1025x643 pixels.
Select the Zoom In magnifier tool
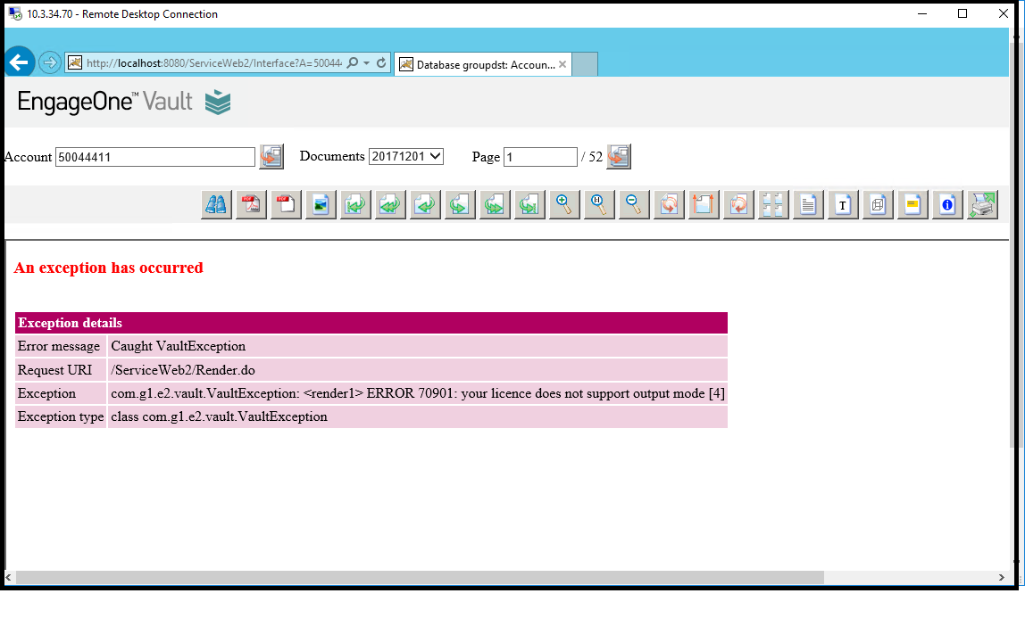click(x=564, y=204)
